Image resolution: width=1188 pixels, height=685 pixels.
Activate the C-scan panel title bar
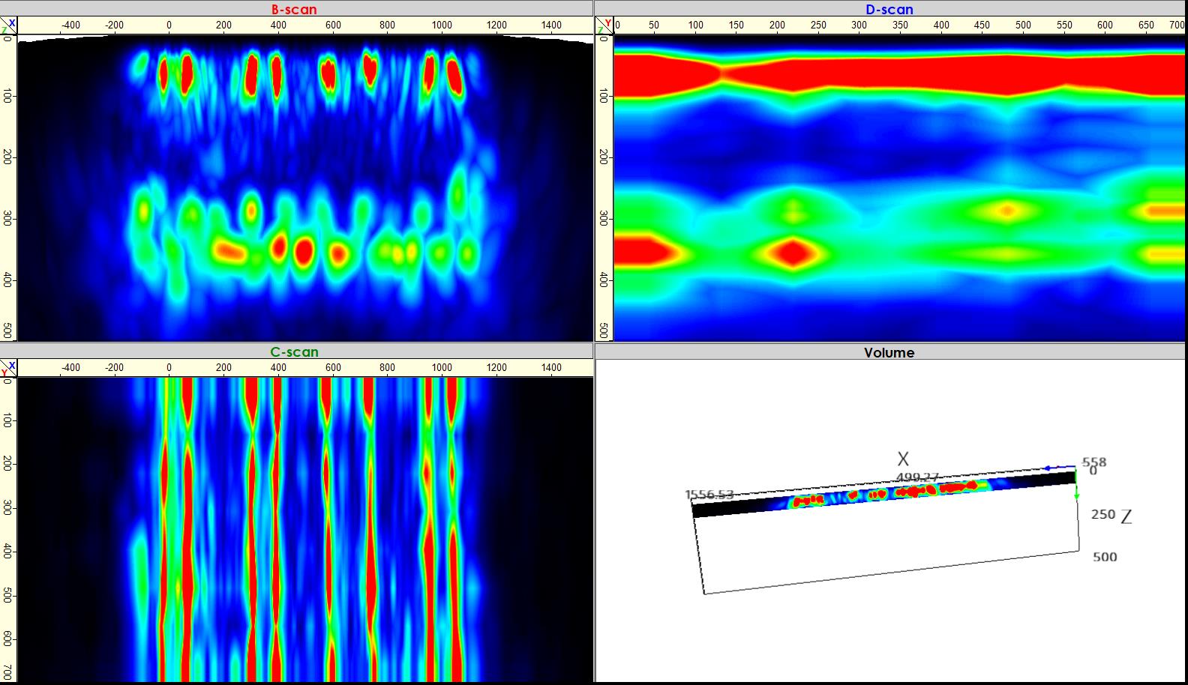pos(294,351)
